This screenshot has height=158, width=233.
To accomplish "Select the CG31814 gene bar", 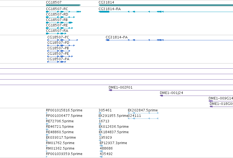I will [x=166, y=5].
